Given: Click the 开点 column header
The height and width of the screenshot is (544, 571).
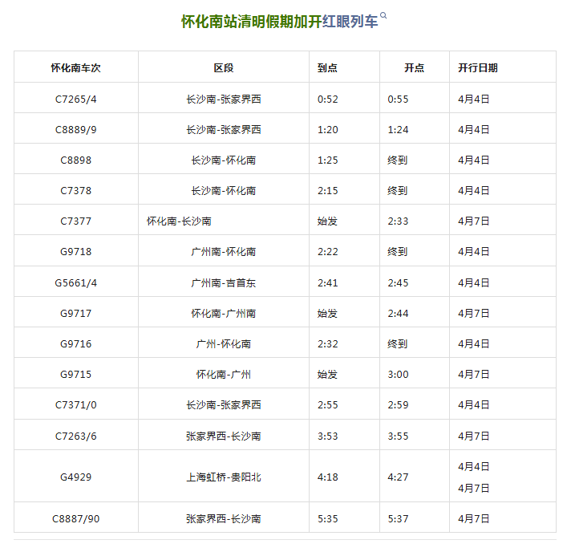Looking at the screenshot, I should 414,67.
